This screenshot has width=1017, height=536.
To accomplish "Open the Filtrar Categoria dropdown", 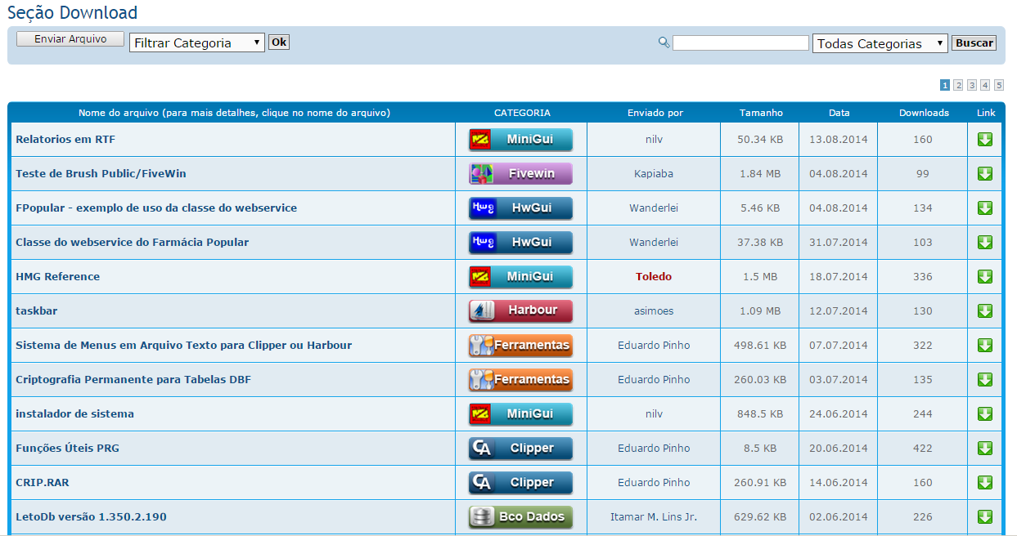I will 196,42.
